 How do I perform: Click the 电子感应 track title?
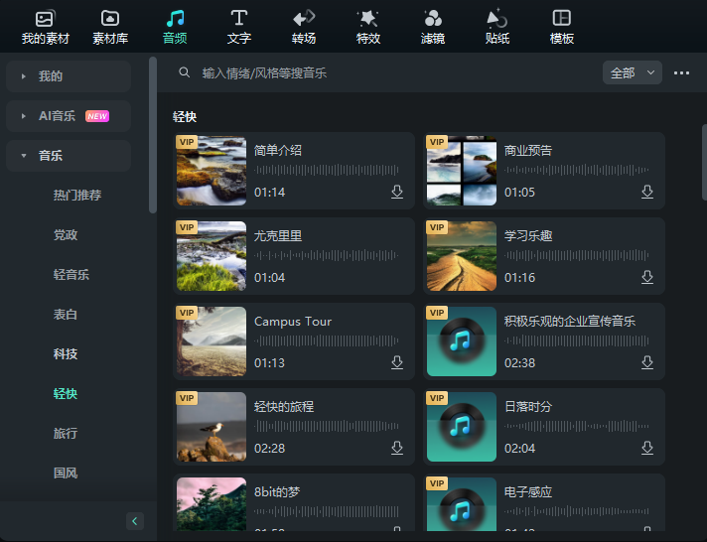point(528,491)
